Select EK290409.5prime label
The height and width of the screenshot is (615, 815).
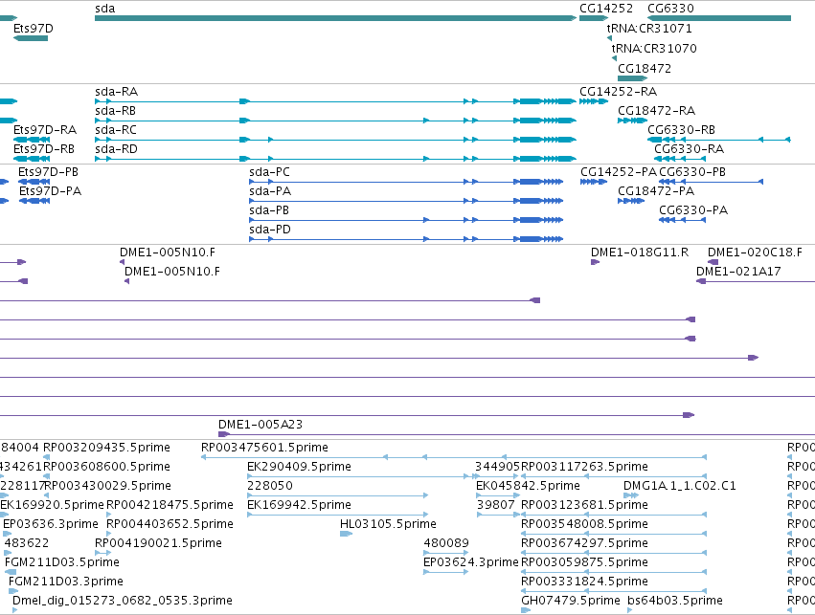(300, 467)
